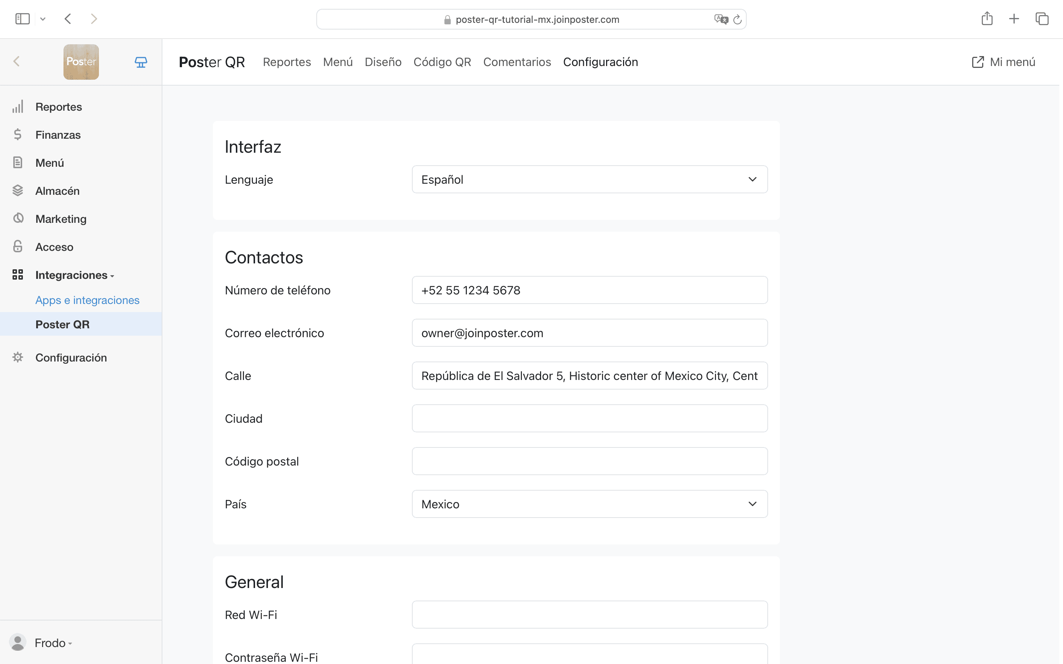Open Marketing in the sidebar
This screenshot has height=664, width=1063.
[x=61, y=219]
